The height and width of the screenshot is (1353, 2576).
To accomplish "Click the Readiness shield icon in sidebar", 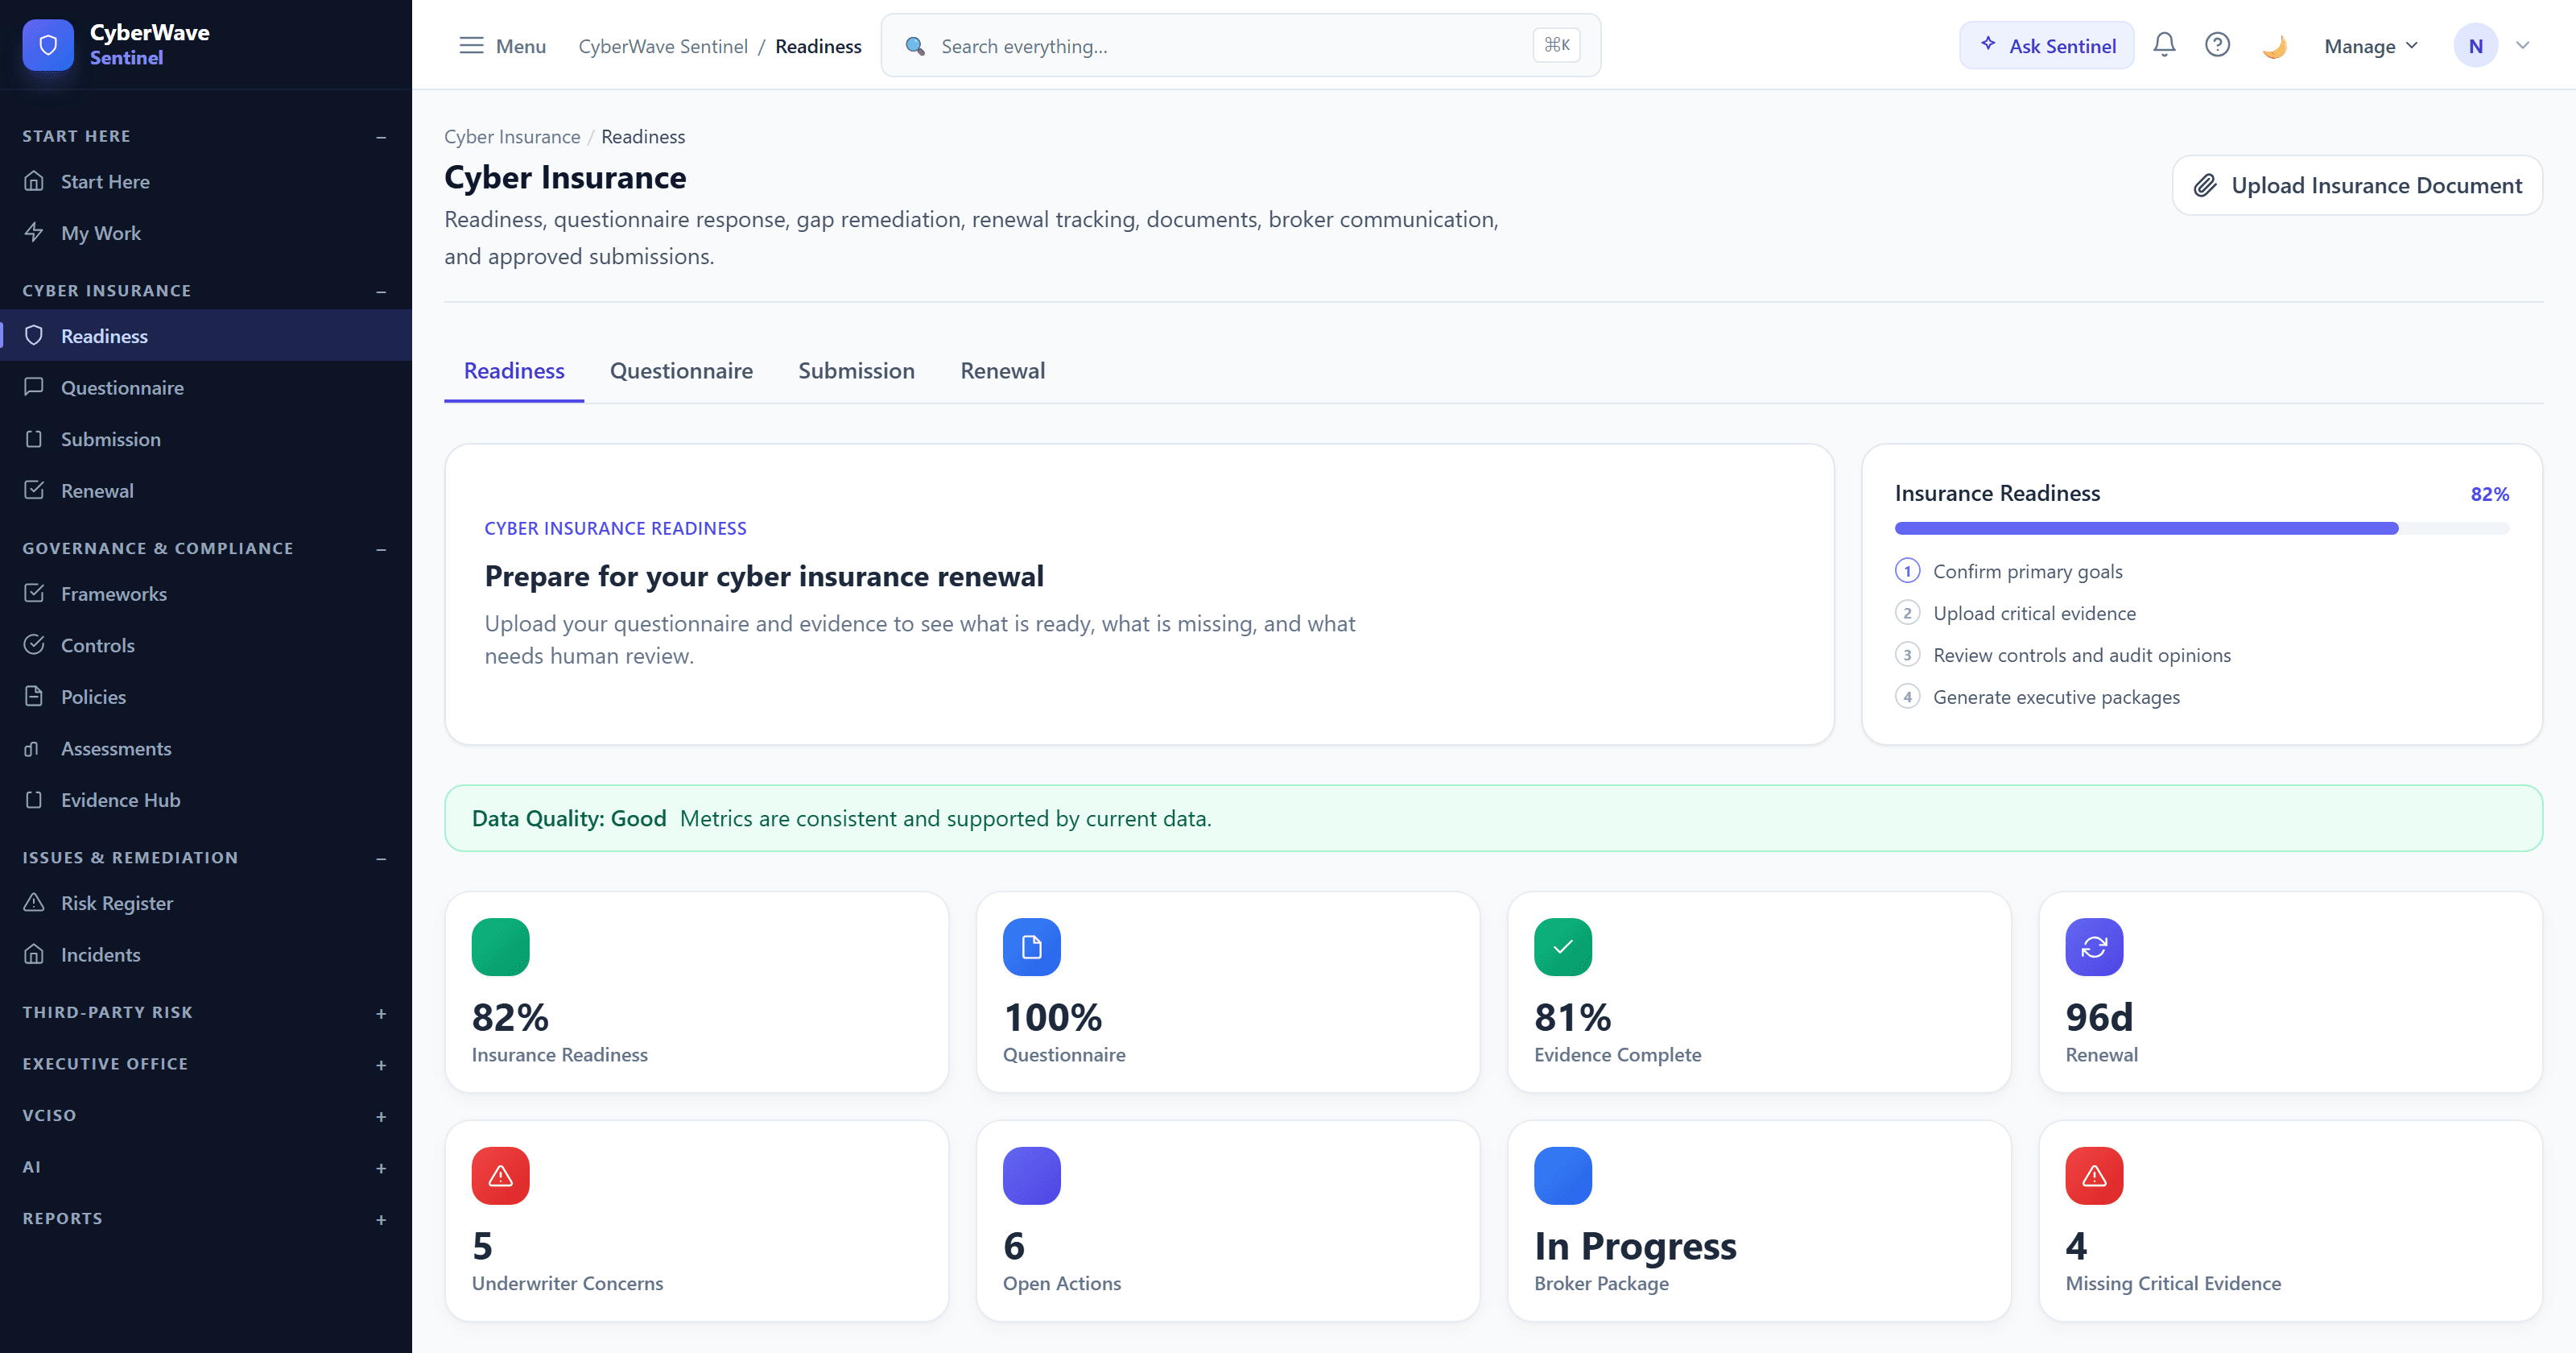I will click(34, 335).
